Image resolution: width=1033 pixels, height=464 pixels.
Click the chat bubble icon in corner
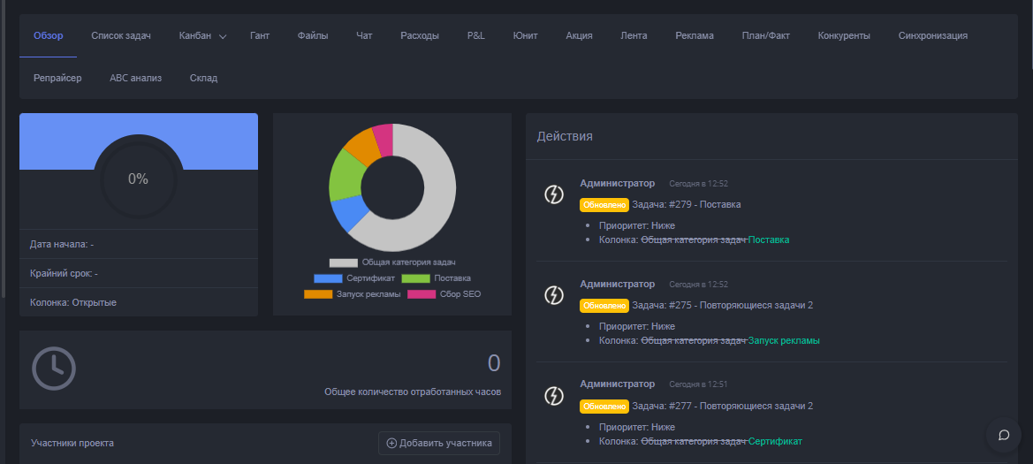pos(1004,435)
